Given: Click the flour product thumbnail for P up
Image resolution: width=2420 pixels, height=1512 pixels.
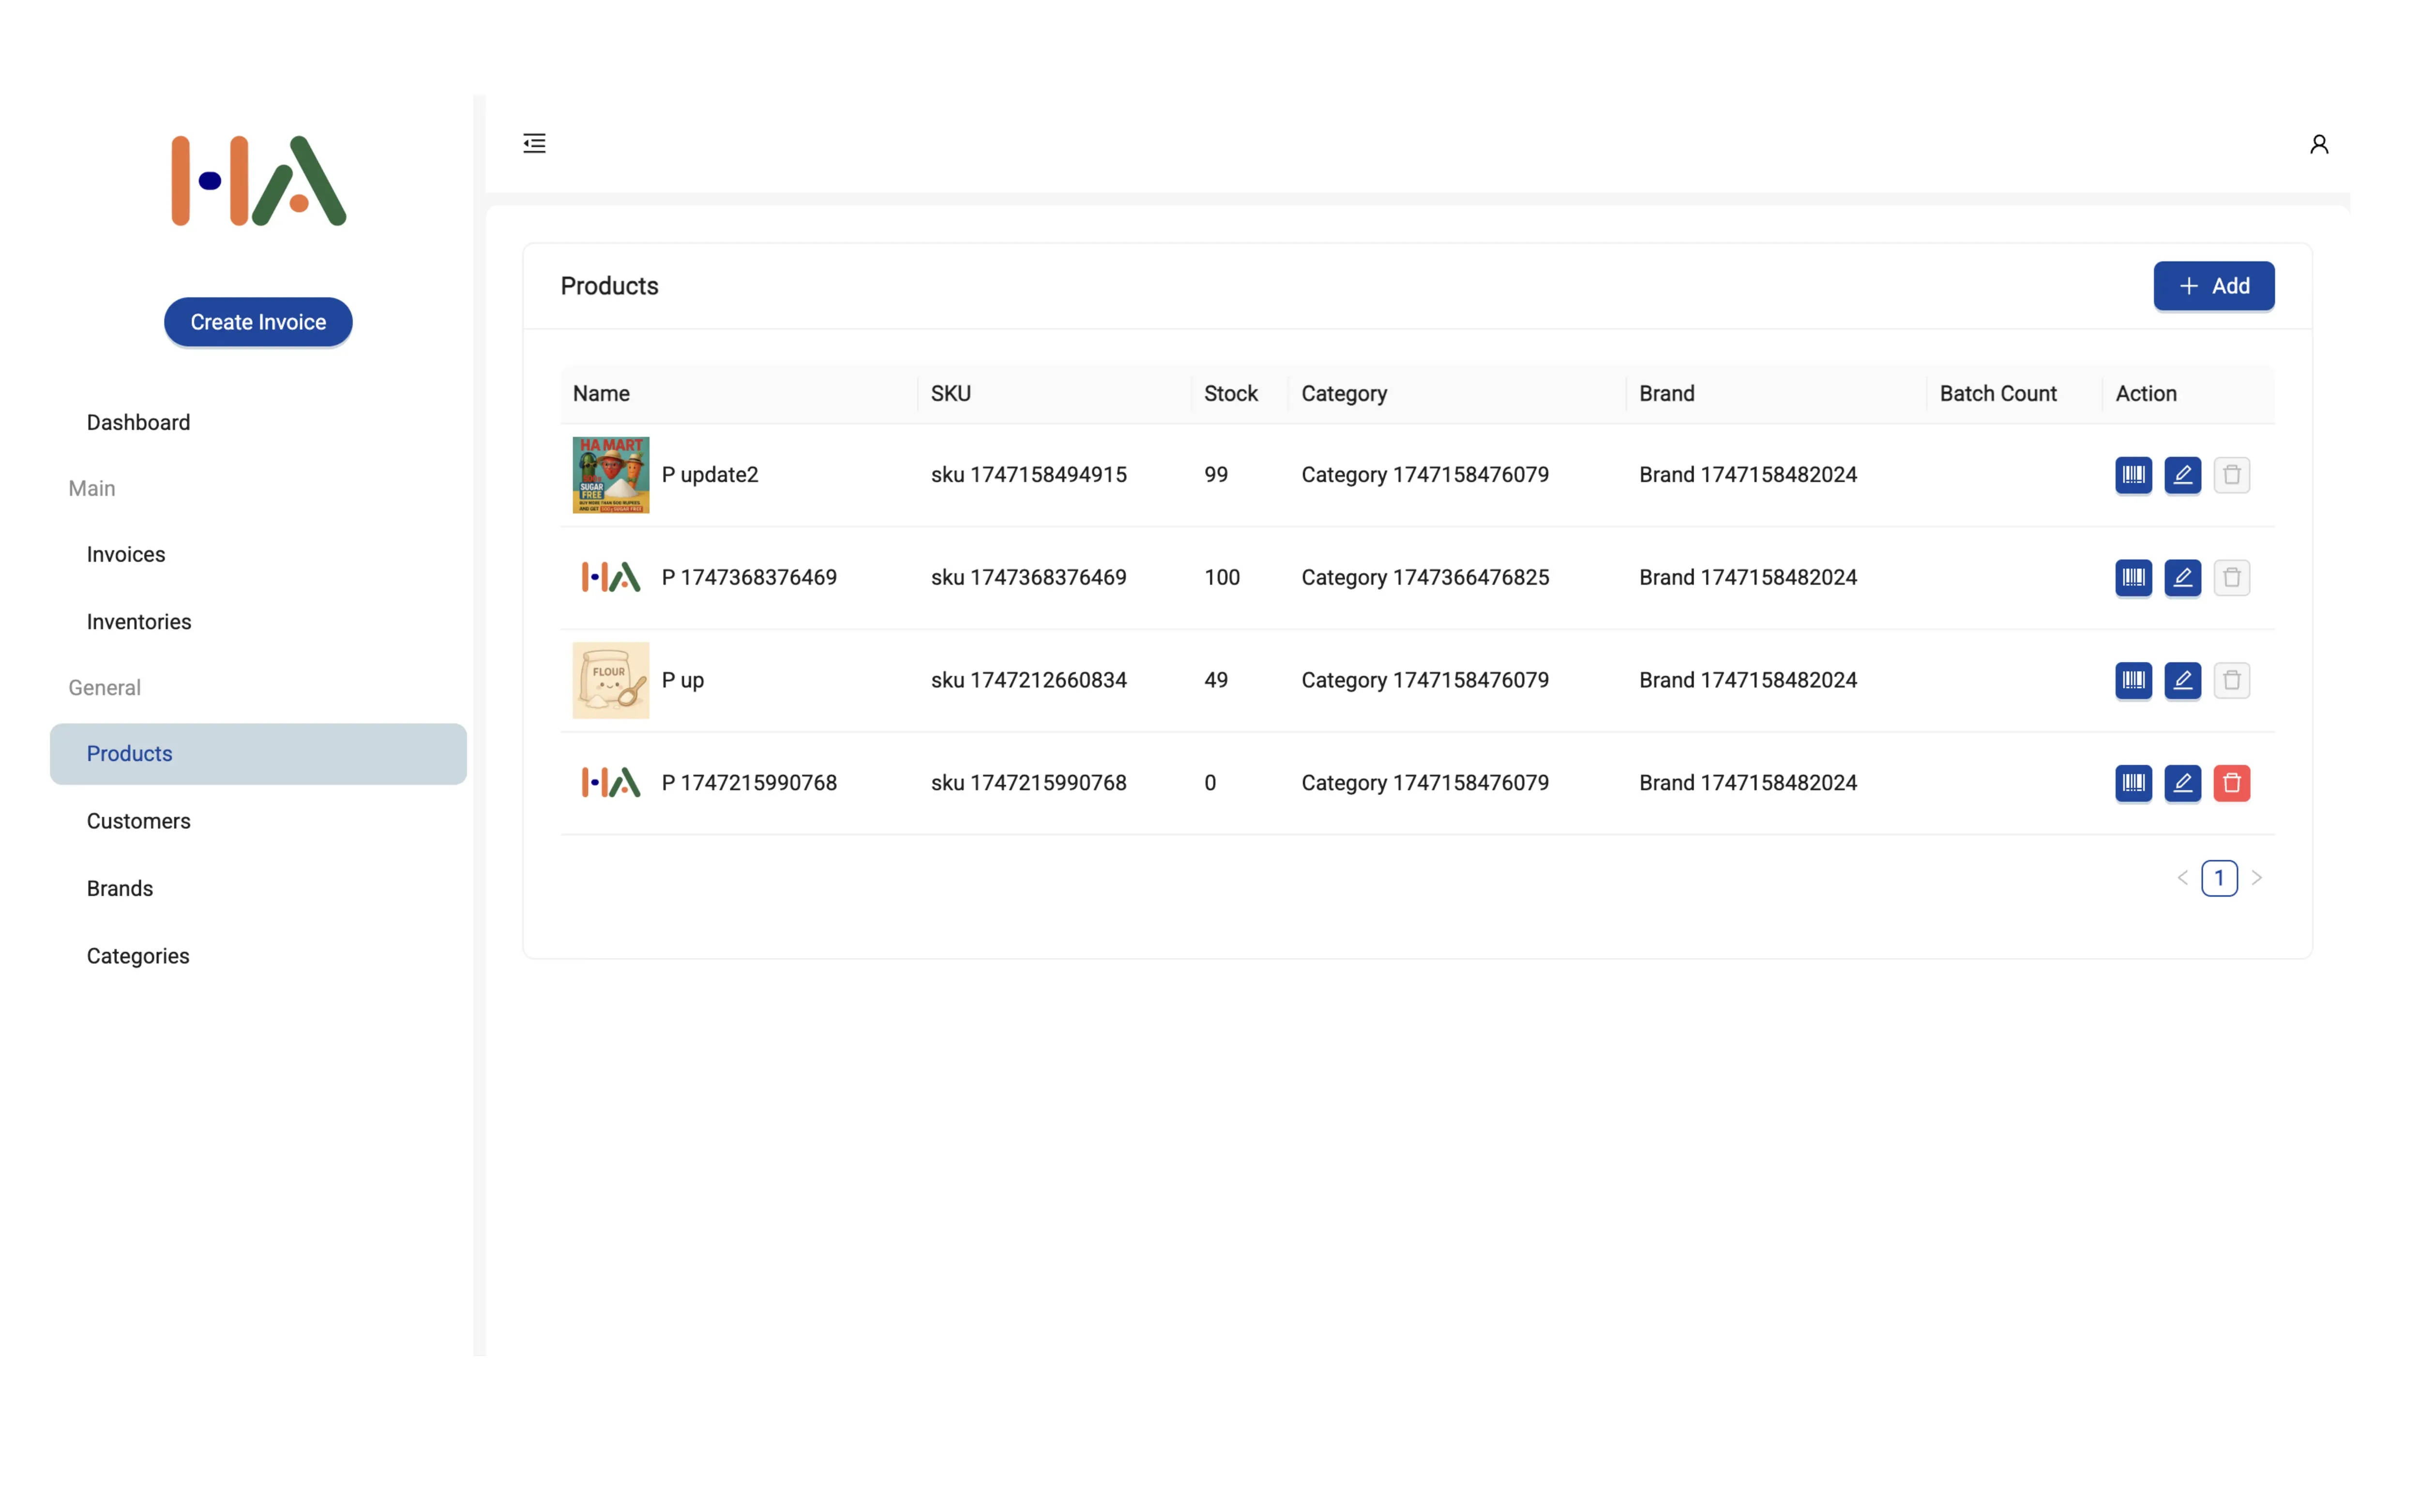Looking at the screenshot, I should point(609,680).
